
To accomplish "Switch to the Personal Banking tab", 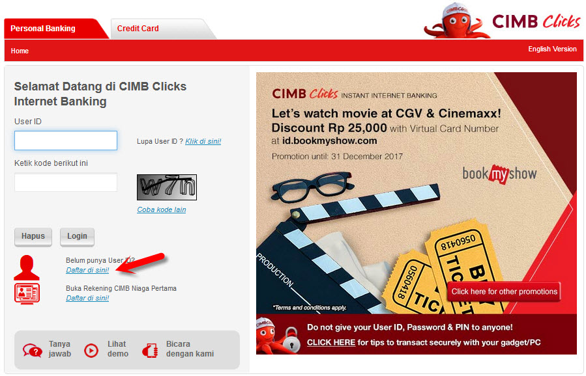I will click(43, 29).
